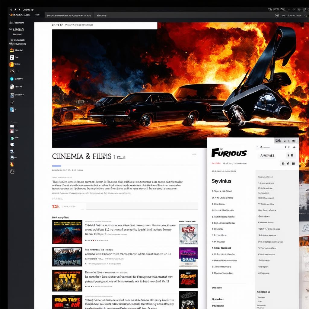Toggle first view icon in Furious panel header
This screenshot has height=309, width=309.
coord(278,141)
